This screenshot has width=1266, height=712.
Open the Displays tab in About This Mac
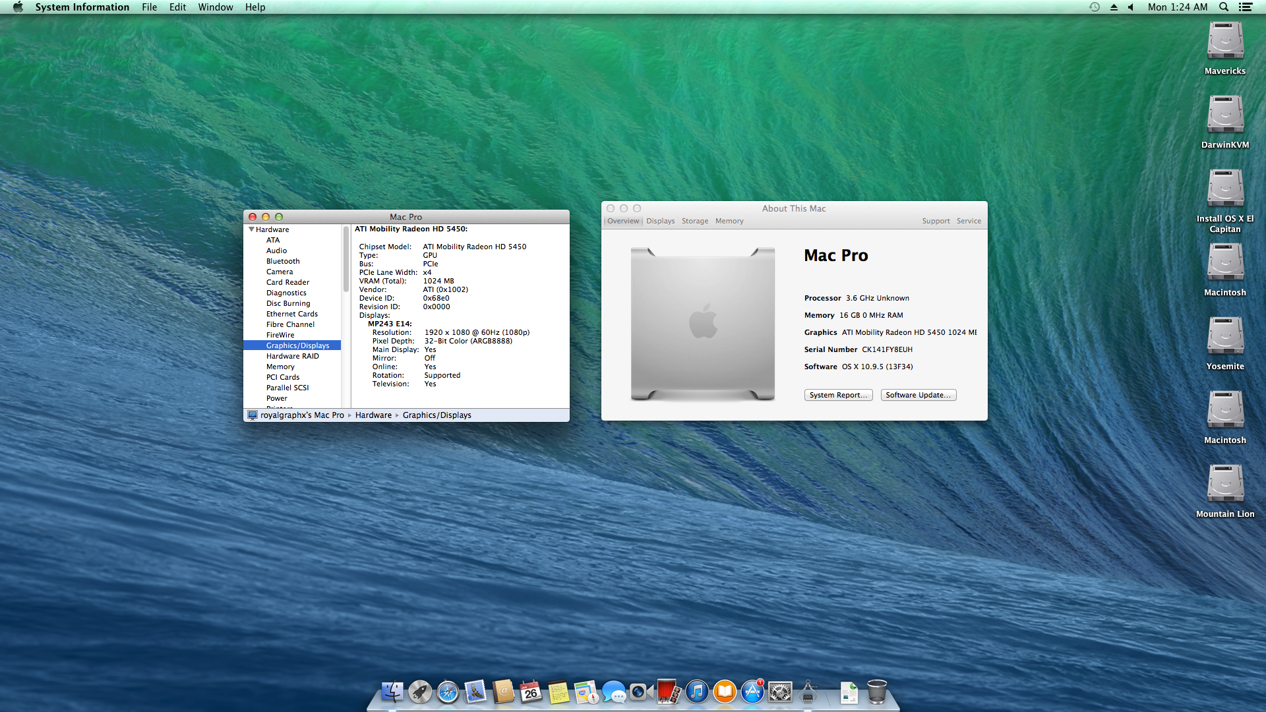pyautogui.click(x=660, y=221)
